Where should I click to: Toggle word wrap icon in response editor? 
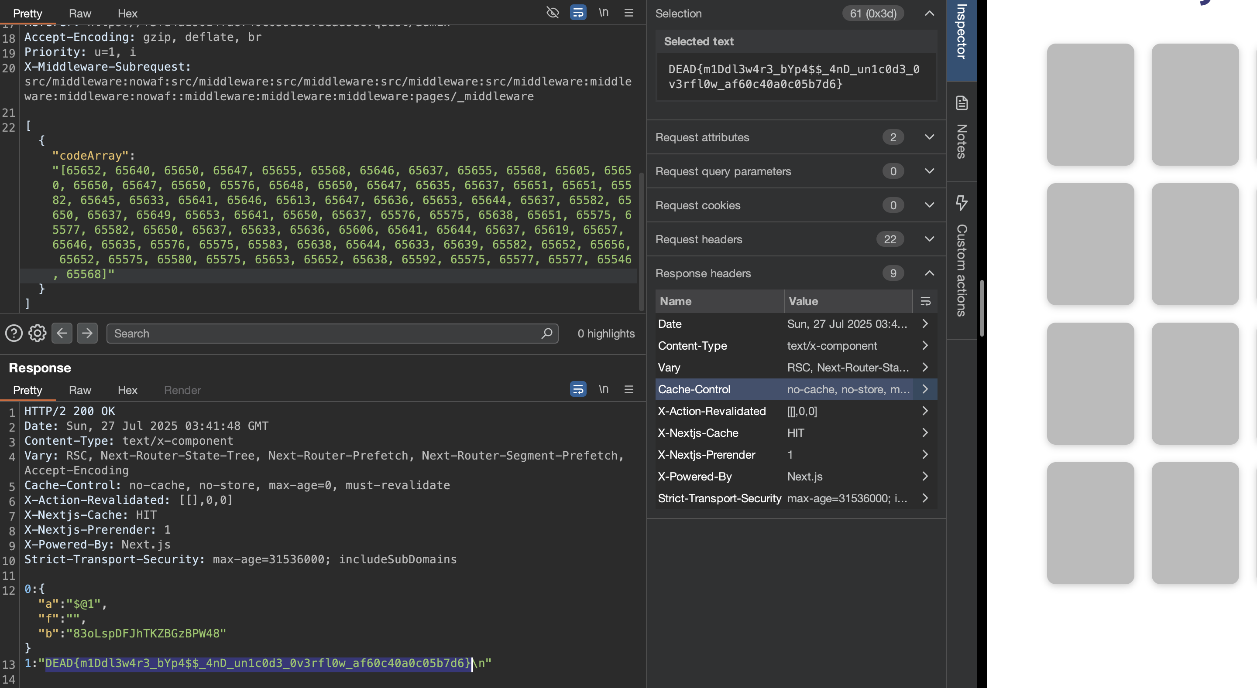(x=578, y=389)
